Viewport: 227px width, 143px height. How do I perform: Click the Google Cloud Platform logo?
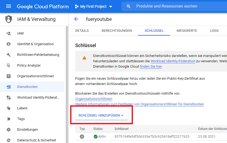pos(43,6)
